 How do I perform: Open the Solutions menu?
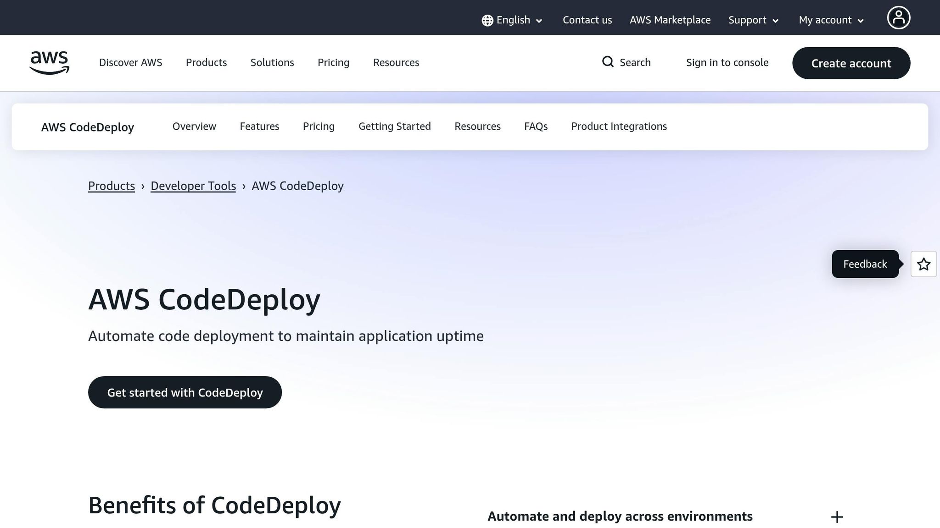click(272, 62)
